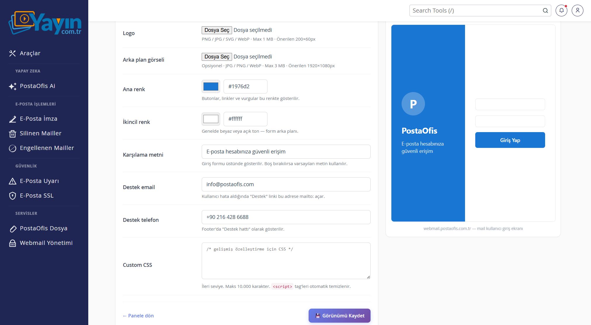Click Giriş Yap in the preview

(x=510, y=140)
